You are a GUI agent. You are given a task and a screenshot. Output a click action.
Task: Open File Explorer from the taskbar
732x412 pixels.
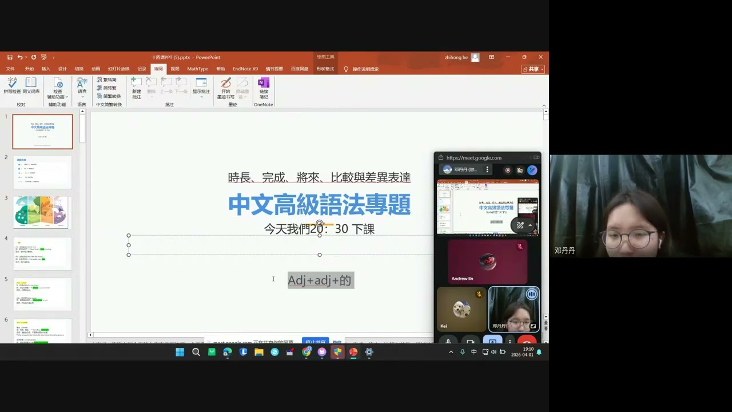click(x=259, y=352)
